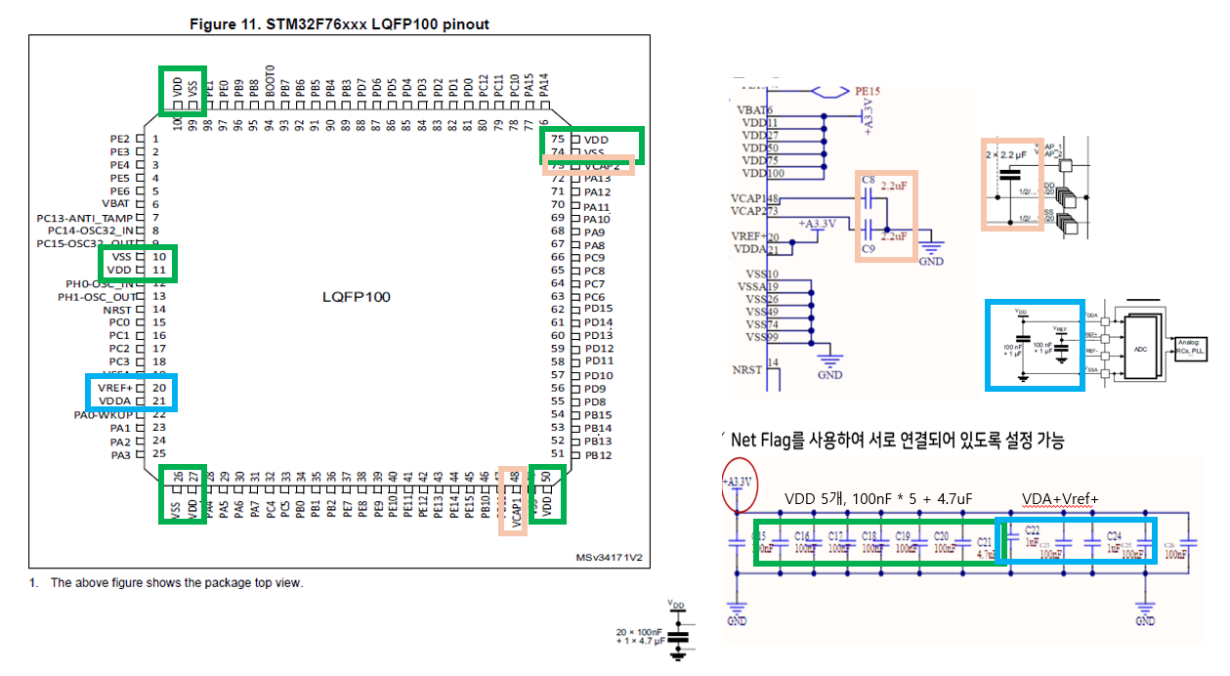Viewport: 1230px width, 676px height.
Task: Select the 'PA11' pin label
Action: [x=597, y=206]
